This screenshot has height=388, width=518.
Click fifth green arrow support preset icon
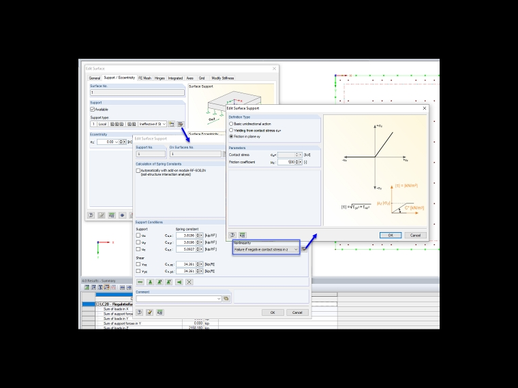[x=179, y=282]
